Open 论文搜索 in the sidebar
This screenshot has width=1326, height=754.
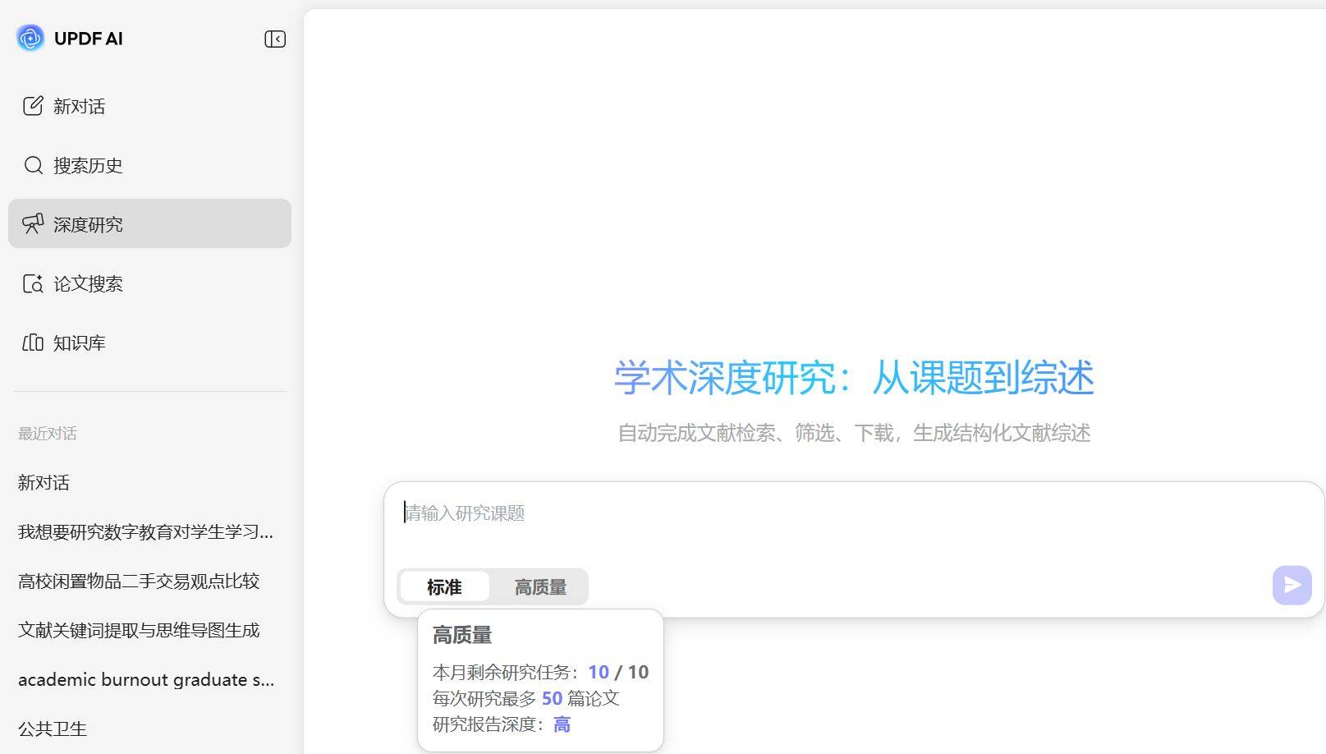pos(88,283)
